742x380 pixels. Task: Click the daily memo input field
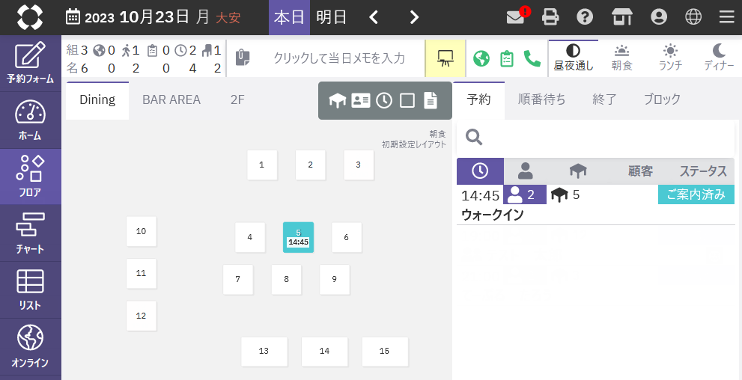coord(338,58)
